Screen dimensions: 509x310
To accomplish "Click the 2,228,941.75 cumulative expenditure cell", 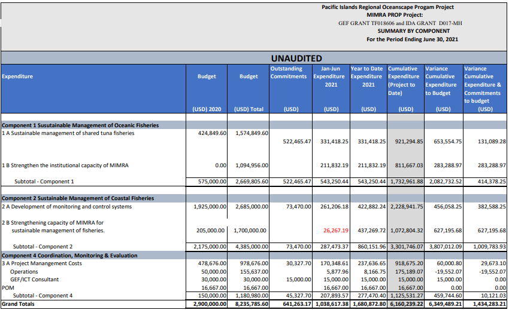I will (x=405, y=206).
